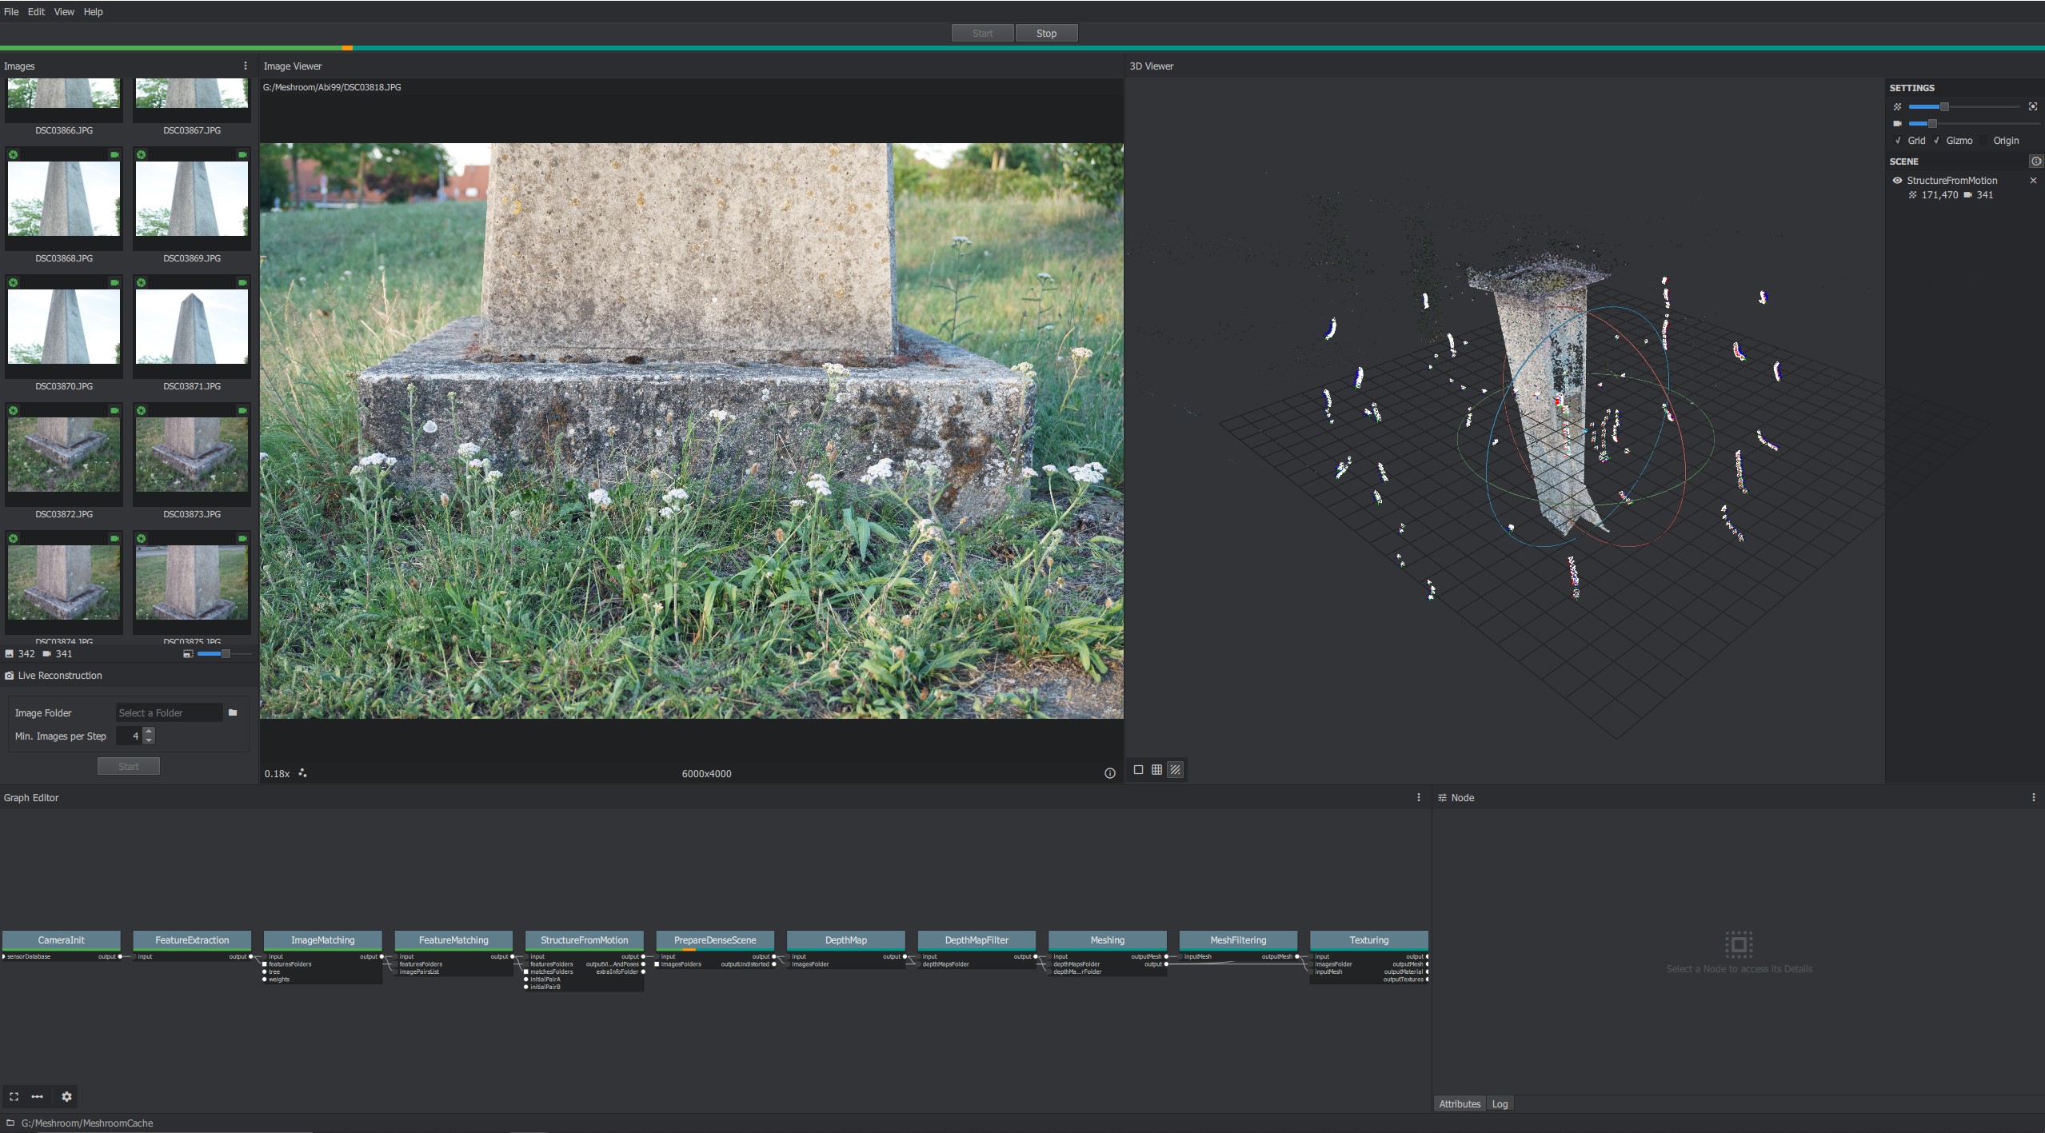Toggle the Image Viewer features display icon
Viewport: 2045px width, 1133px height.
302,773
